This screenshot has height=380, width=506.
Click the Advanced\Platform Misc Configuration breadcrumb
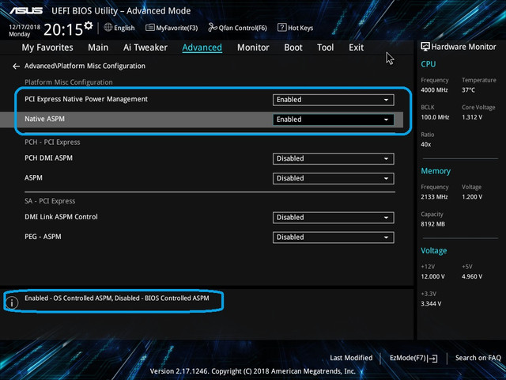85,66
